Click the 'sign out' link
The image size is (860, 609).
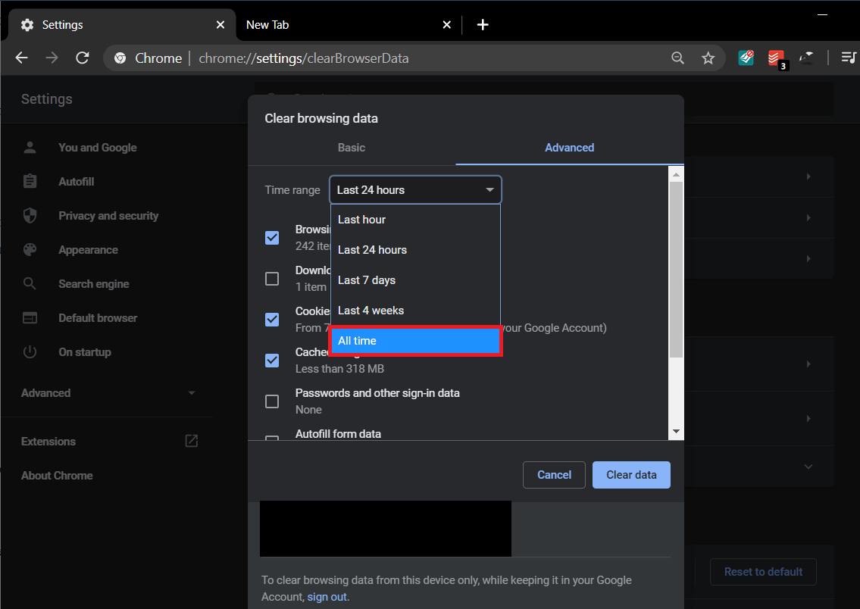click(327, 597)
